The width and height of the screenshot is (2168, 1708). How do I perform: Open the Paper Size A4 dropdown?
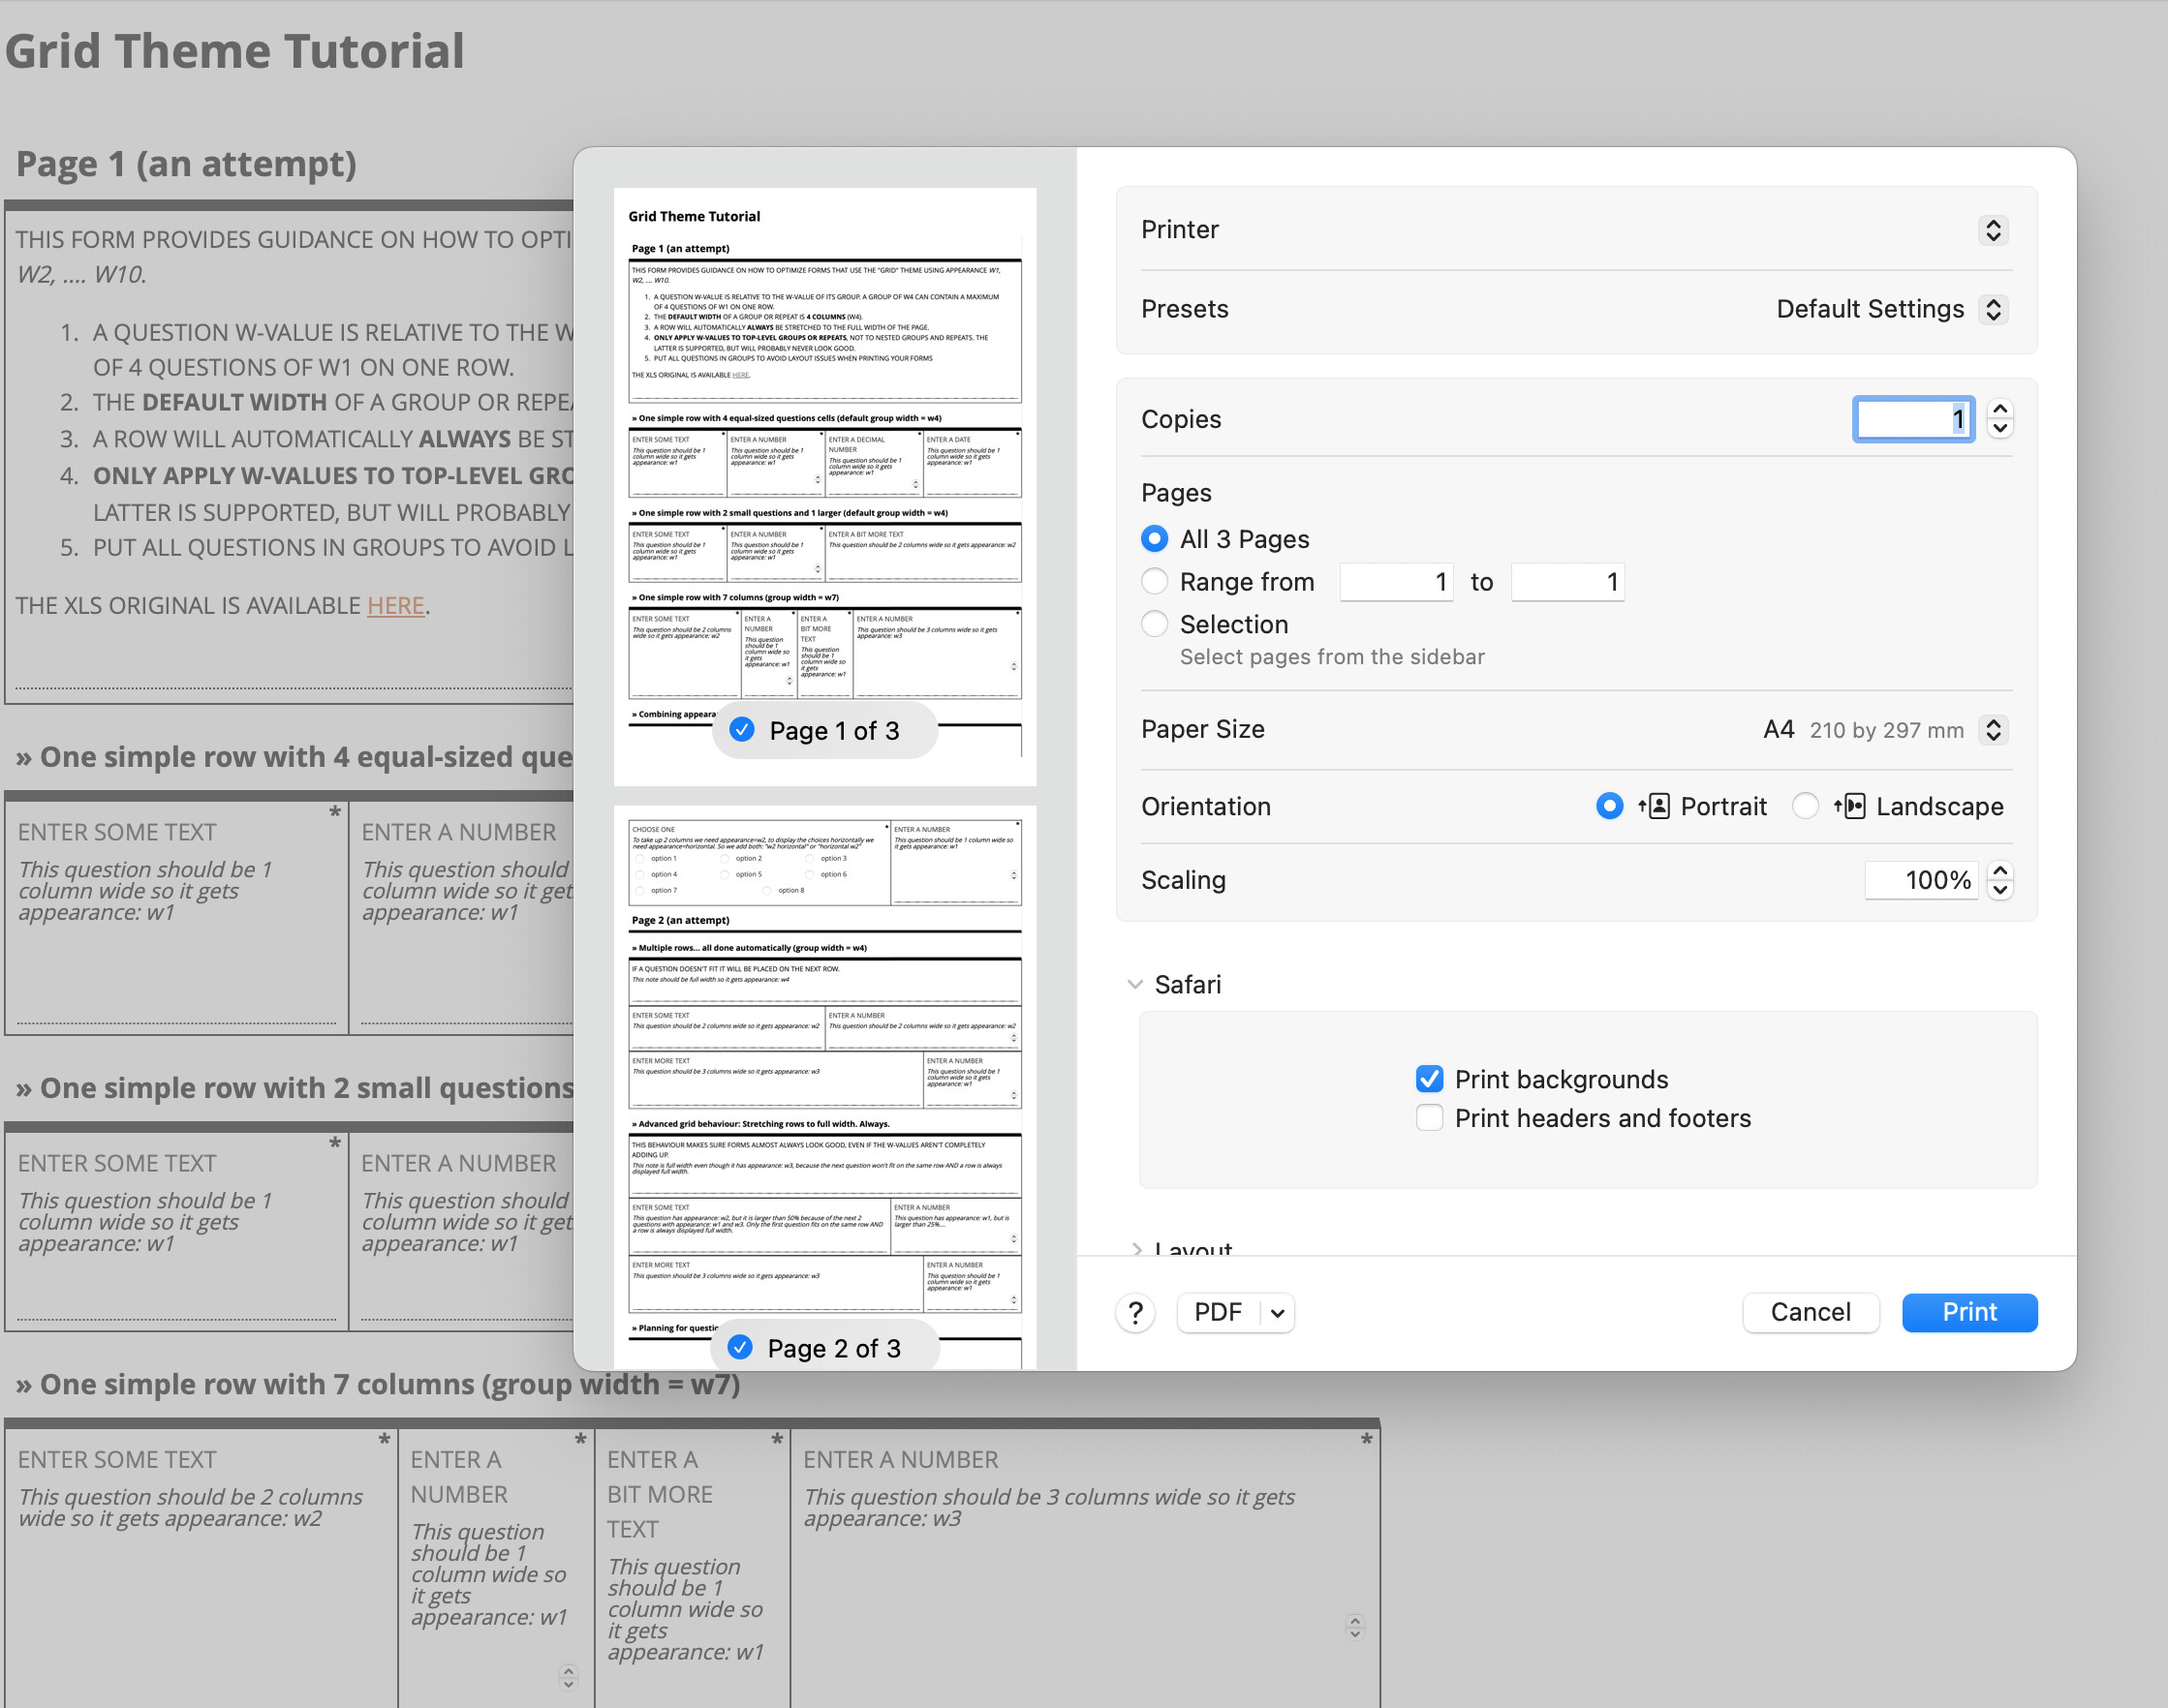(1992, 730)
